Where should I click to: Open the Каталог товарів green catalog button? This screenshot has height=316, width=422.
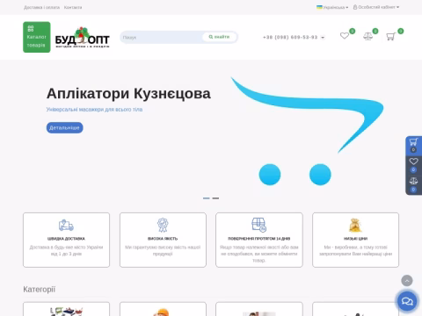(37, 37)
